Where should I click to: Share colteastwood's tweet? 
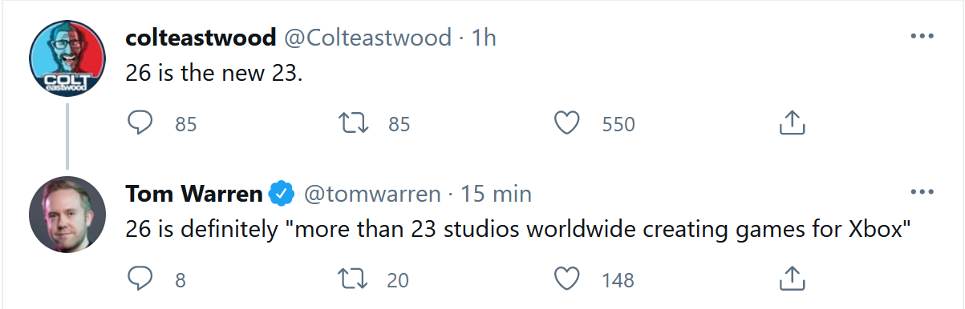pos(791,122)
